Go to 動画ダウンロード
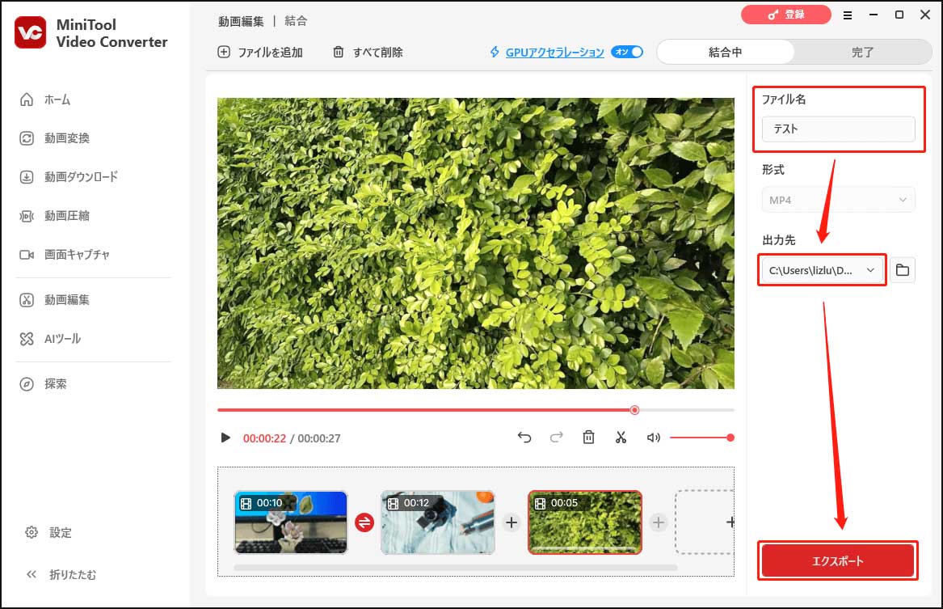Screen dimensions: 943x609 [69, 177]
